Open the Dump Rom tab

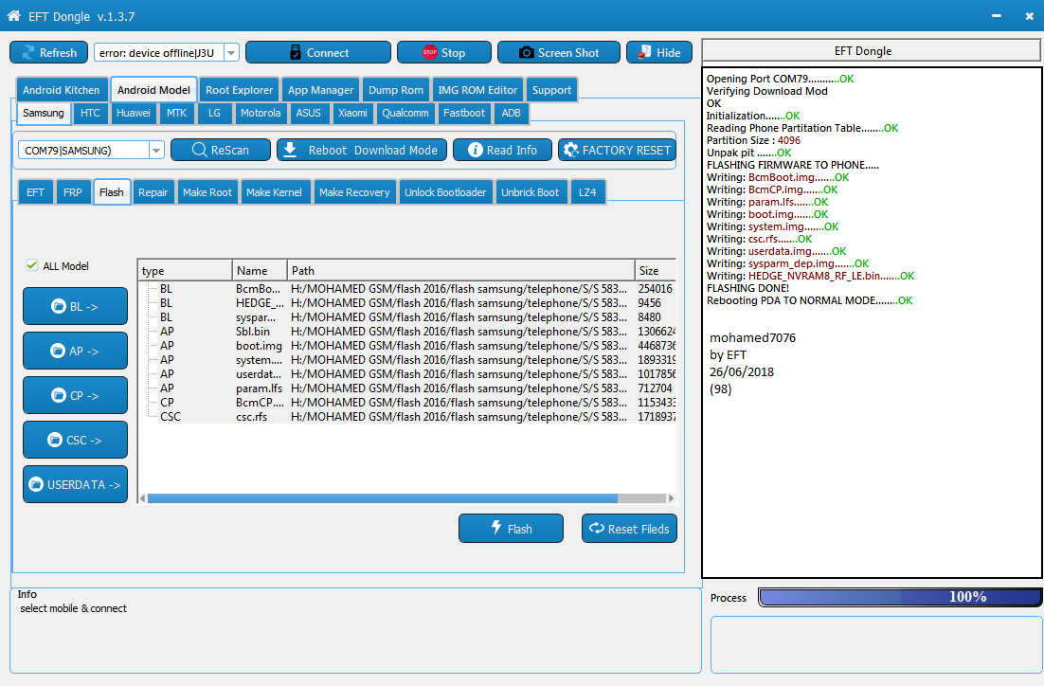pos(396,90)
